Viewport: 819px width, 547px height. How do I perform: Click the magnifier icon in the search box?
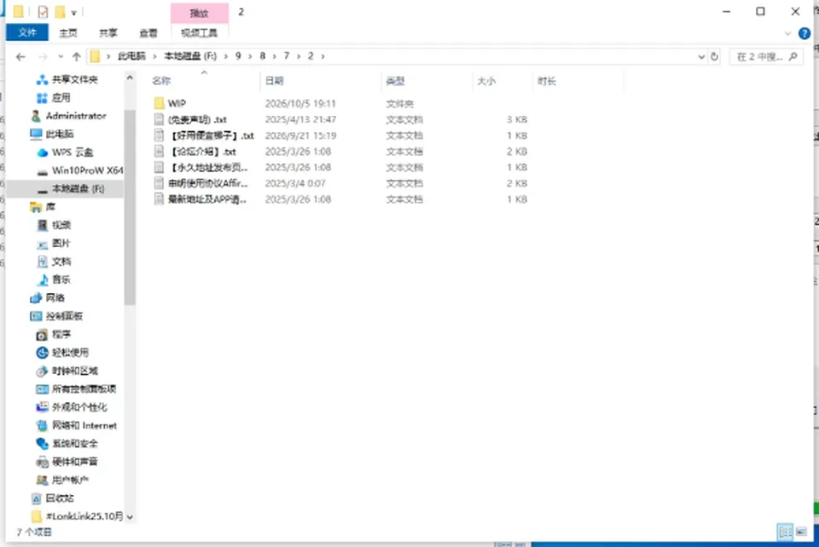(x=793, y=56)
